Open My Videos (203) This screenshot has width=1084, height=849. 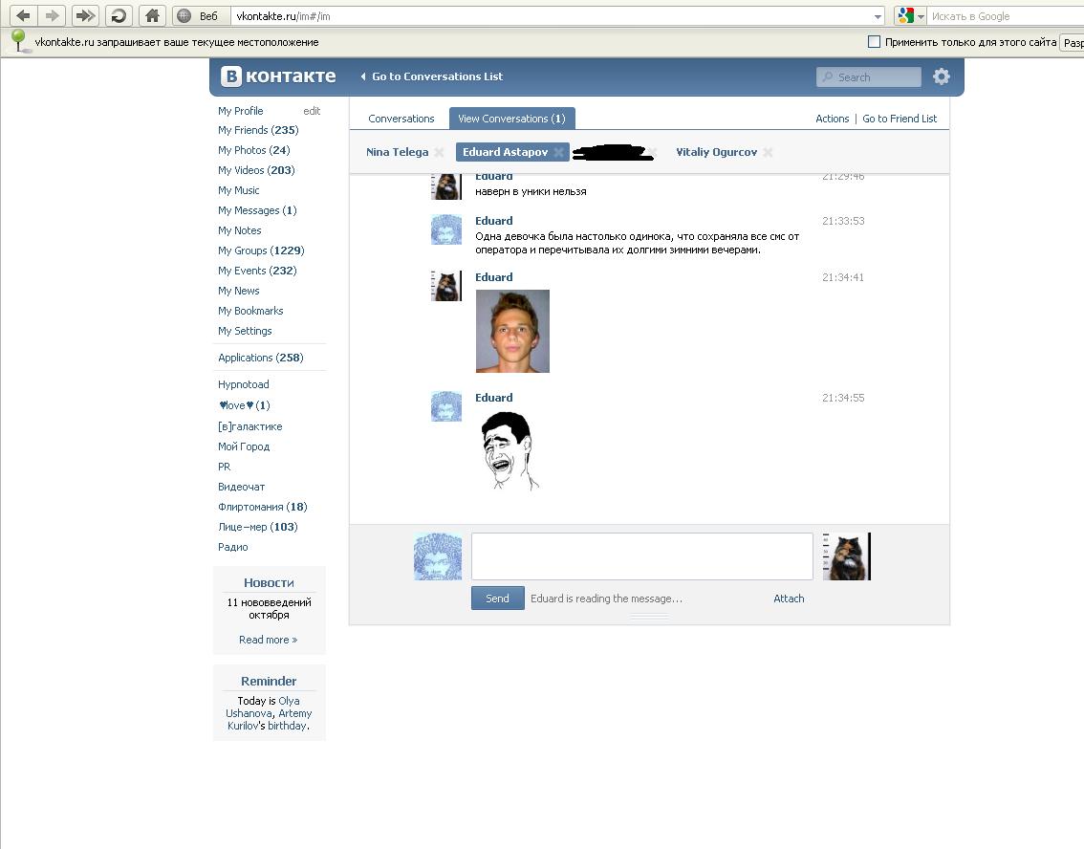(x=256, y=170)
